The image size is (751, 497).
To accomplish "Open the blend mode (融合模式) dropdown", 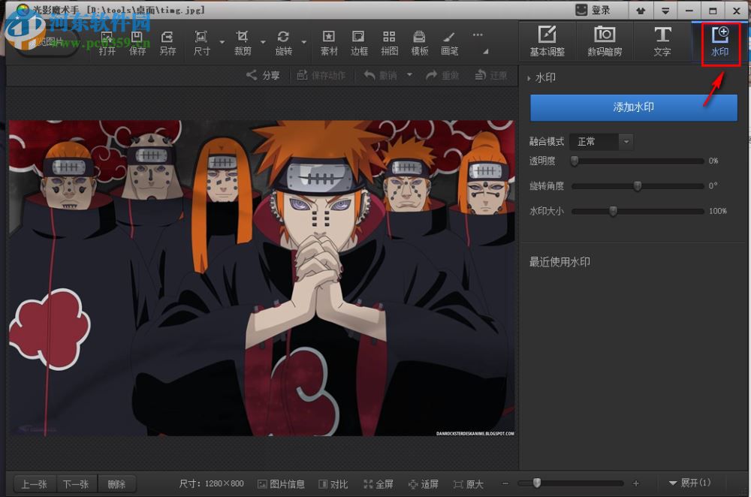I will click(x=601, y=141).
